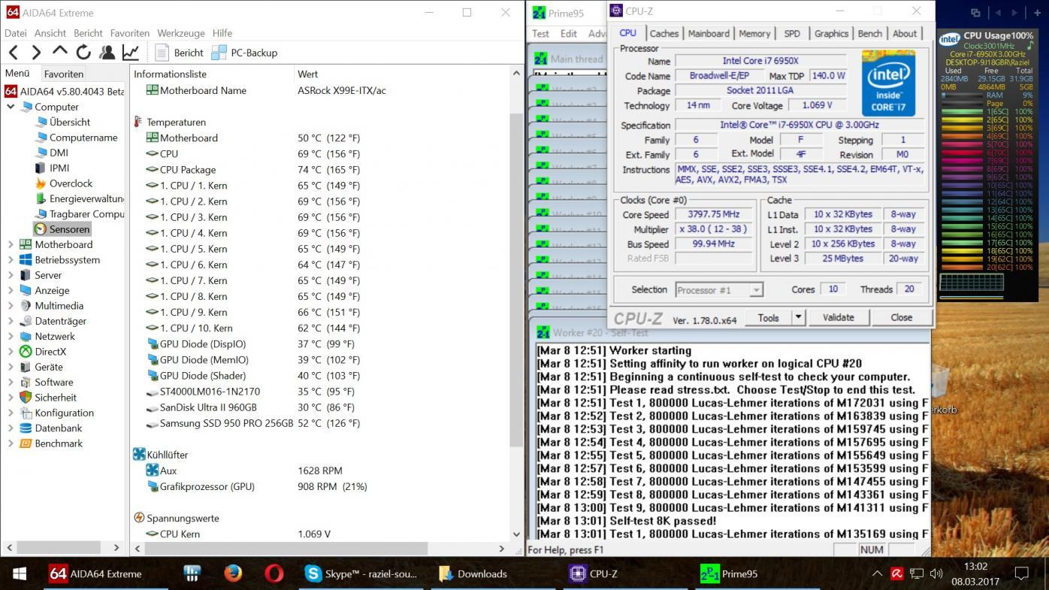The height and width of the screenshot is (590, 1049).
Task: Open AIDA64 graph toolbar icon
Action: tap(130, 52)
